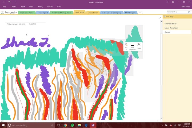Screen dimensions: 192x128
Task: Click in the Search notebook field
Action: pyautogui.click(x=177, y=12)
